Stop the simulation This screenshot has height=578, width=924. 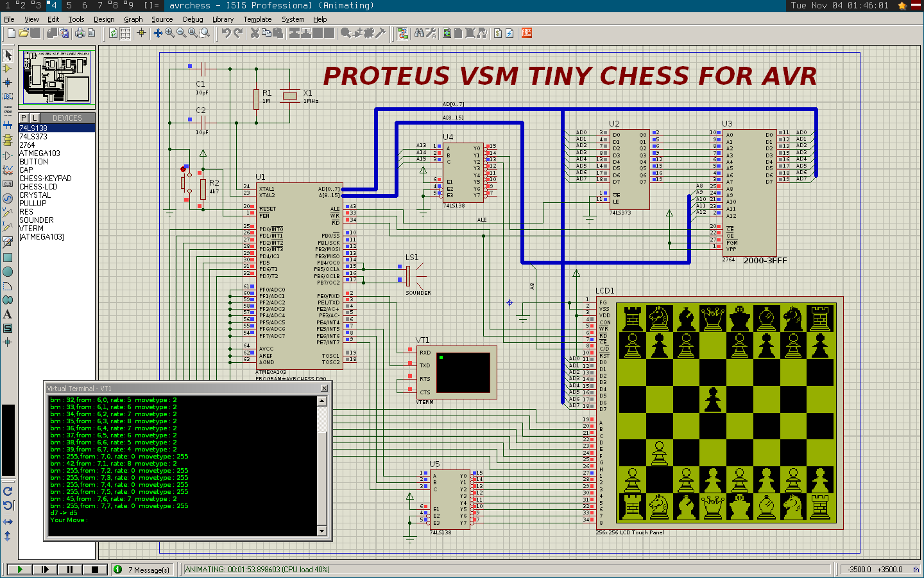point(94,569)
